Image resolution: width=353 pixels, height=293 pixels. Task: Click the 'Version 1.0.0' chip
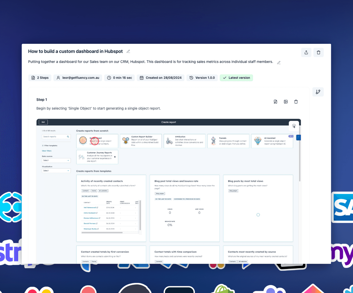[202, 78]
